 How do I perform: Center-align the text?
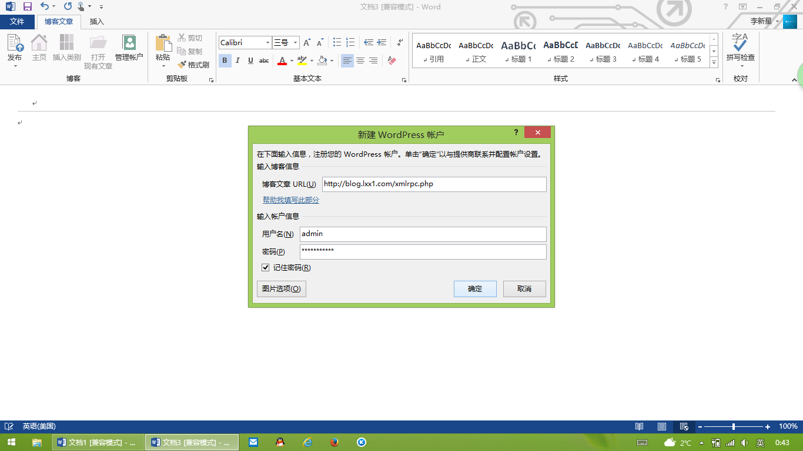pos(360,60)
